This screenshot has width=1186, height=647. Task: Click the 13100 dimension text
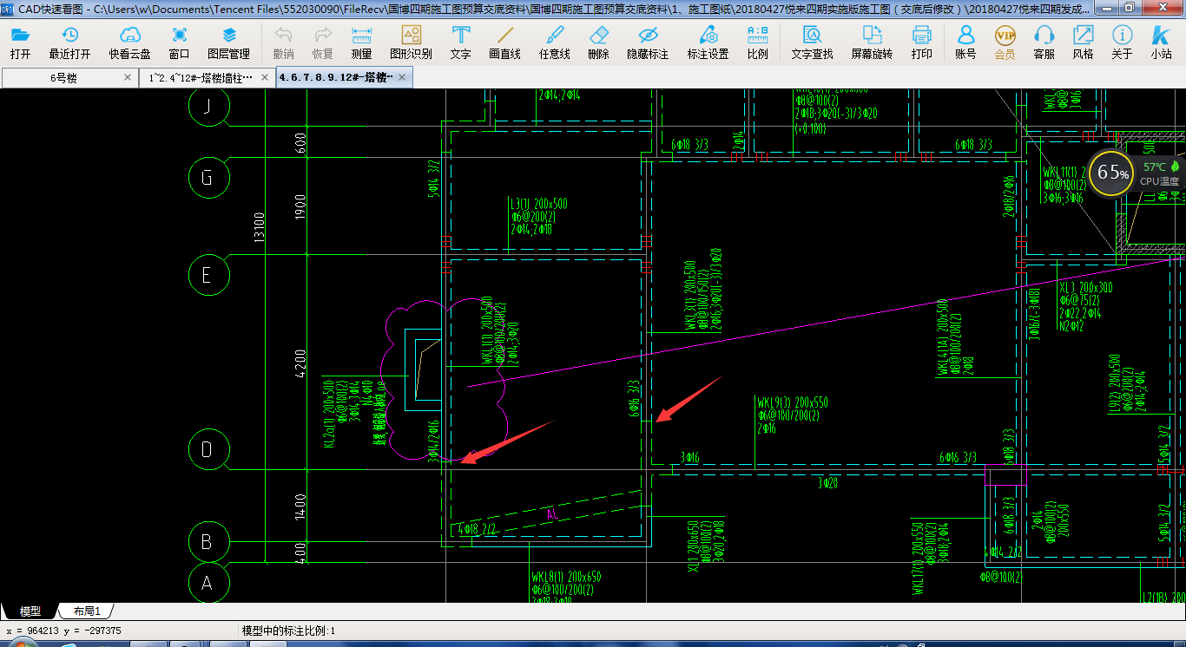[x=260, y=229]
